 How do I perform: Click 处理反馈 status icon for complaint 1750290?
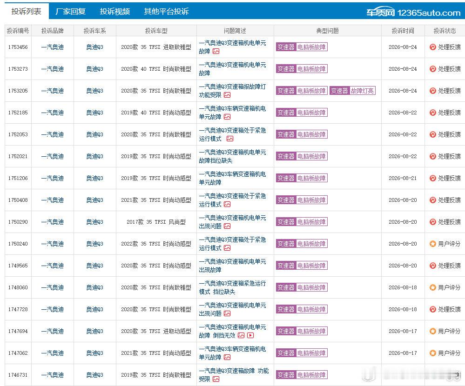[433, 221]
